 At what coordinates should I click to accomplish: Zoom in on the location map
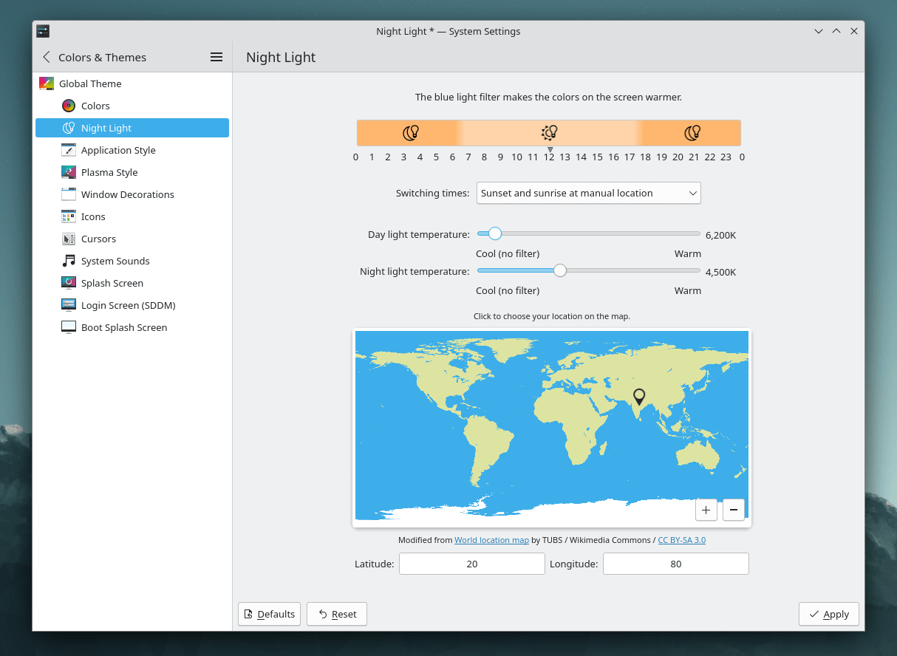706,510
